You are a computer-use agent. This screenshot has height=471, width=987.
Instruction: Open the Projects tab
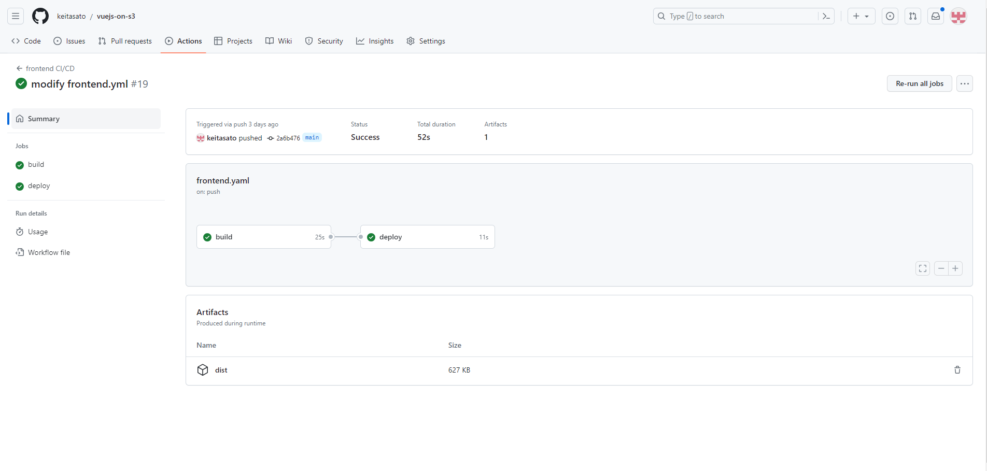coord(233,41)
